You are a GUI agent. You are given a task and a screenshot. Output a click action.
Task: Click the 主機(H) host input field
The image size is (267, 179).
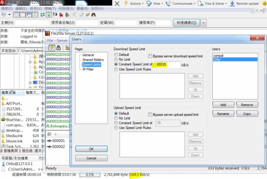pyautogui.click(x=32, y=23)
